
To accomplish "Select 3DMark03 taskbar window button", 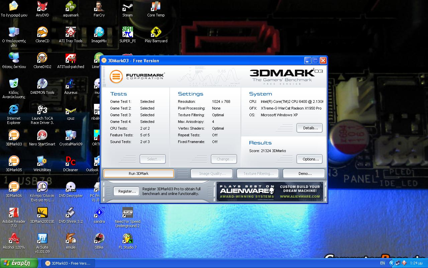I will pos(68,263).
